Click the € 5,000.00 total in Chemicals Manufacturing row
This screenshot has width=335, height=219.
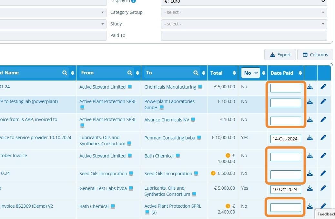click(225, 87)
